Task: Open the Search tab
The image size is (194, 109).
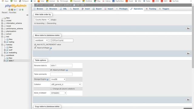Action: click(74, 9)
